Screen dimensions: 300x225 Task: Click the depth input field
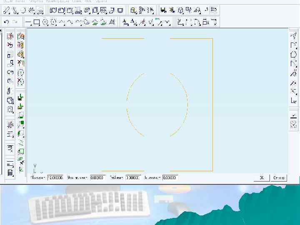point(133,177)
